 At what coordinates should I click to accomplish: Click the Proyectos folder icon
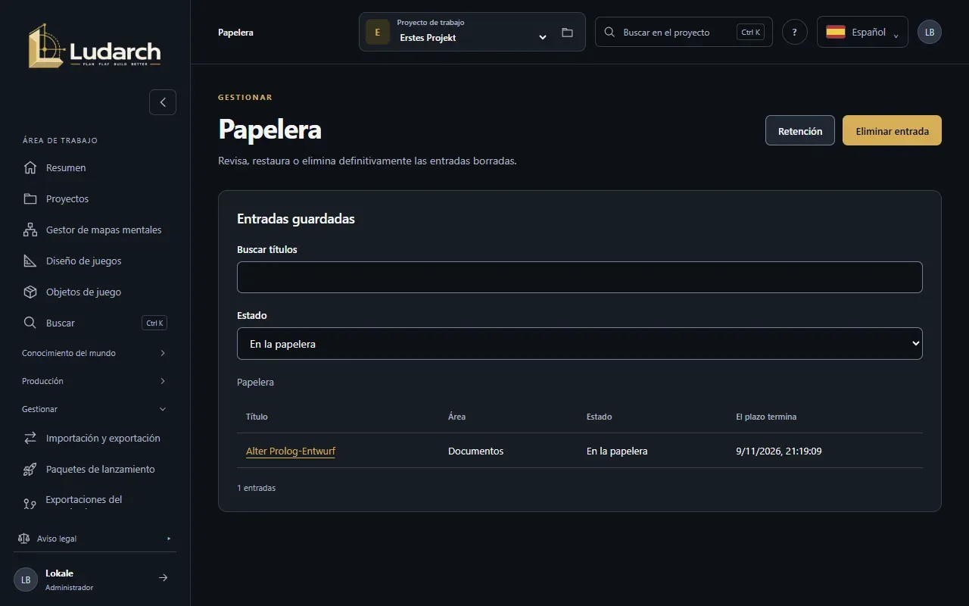30,198
